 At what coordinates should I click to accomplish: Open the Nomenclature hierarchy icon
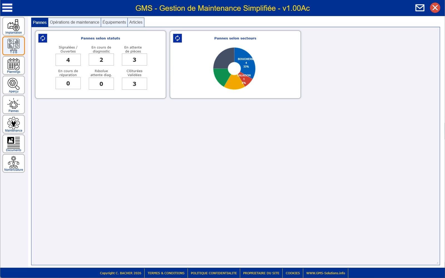point(14,163)
